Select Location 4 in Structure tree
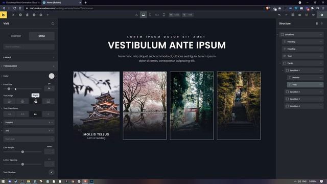This screenshot has width=327, height=184. [x=304, y=106]
